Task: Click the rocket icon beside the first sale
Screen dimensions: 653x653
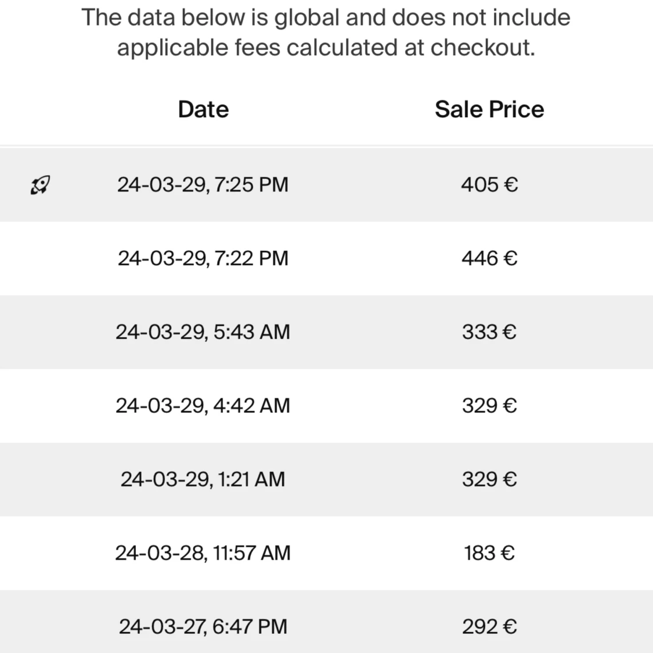Action: click(40, 185)
